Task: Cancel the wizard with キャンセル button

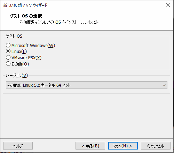Action: pos(156,146)
